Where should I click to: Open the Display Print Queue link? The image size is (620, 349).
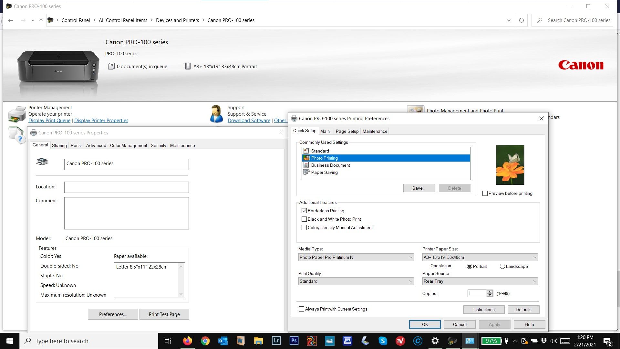pyautogui.click(x=49, y=121)
